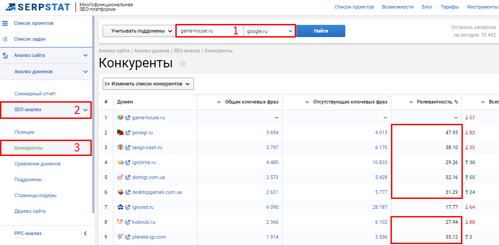Open external link icon for domigr.com.ua
The width and height of the screenshot is (499, 245).
(128, 178)
